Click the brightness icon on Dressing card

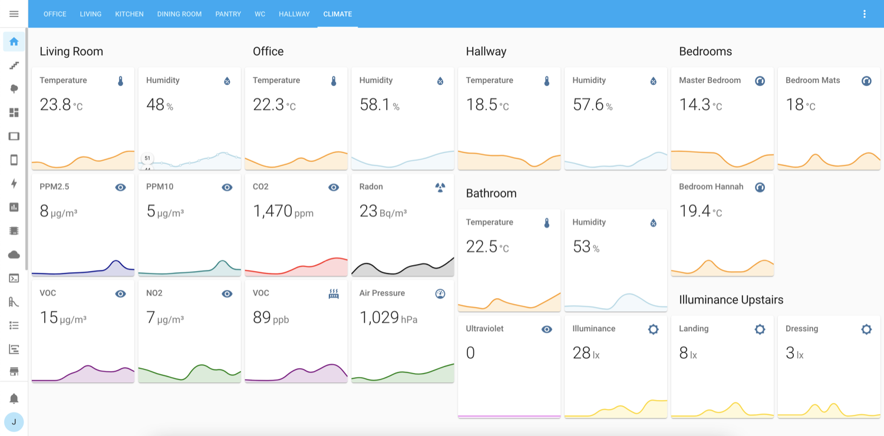tap(866, 329)
